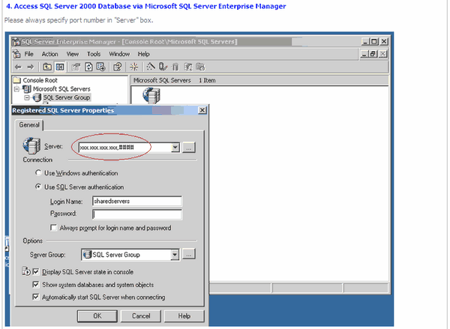Click the Microsoft SQL Servers pane header
450x329 pixels.
click(x=162, y=80)
